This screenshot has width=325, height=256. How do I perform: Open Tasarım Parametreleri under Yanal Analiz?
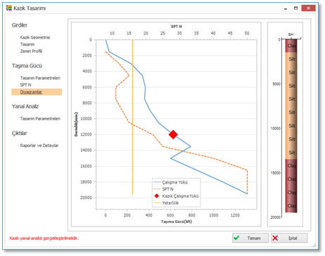(x=40, y=119)
